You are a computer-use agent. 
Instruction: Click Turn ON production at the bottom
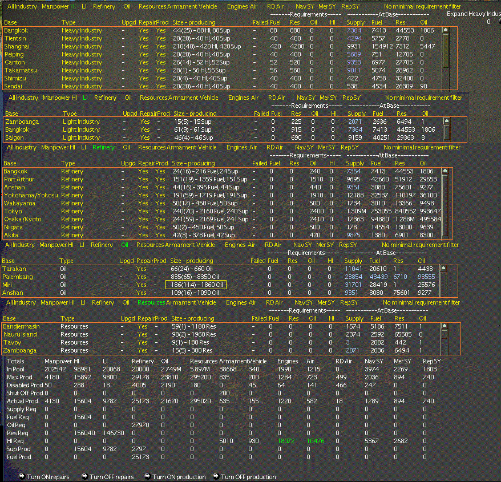pyautogui.click(x=179, y=477)
